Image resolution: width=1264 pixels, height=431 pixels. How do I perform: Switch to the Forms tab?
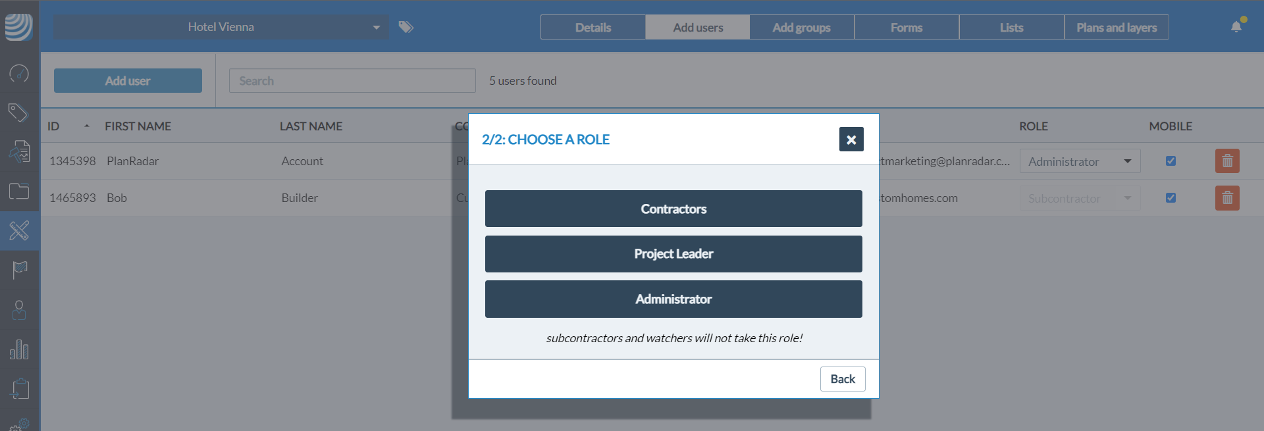(x=907, y=28)
